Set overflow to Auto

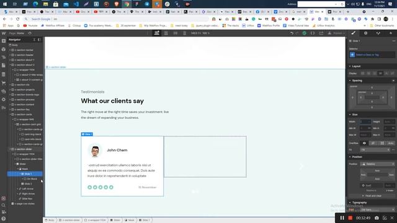pos(391,143)
